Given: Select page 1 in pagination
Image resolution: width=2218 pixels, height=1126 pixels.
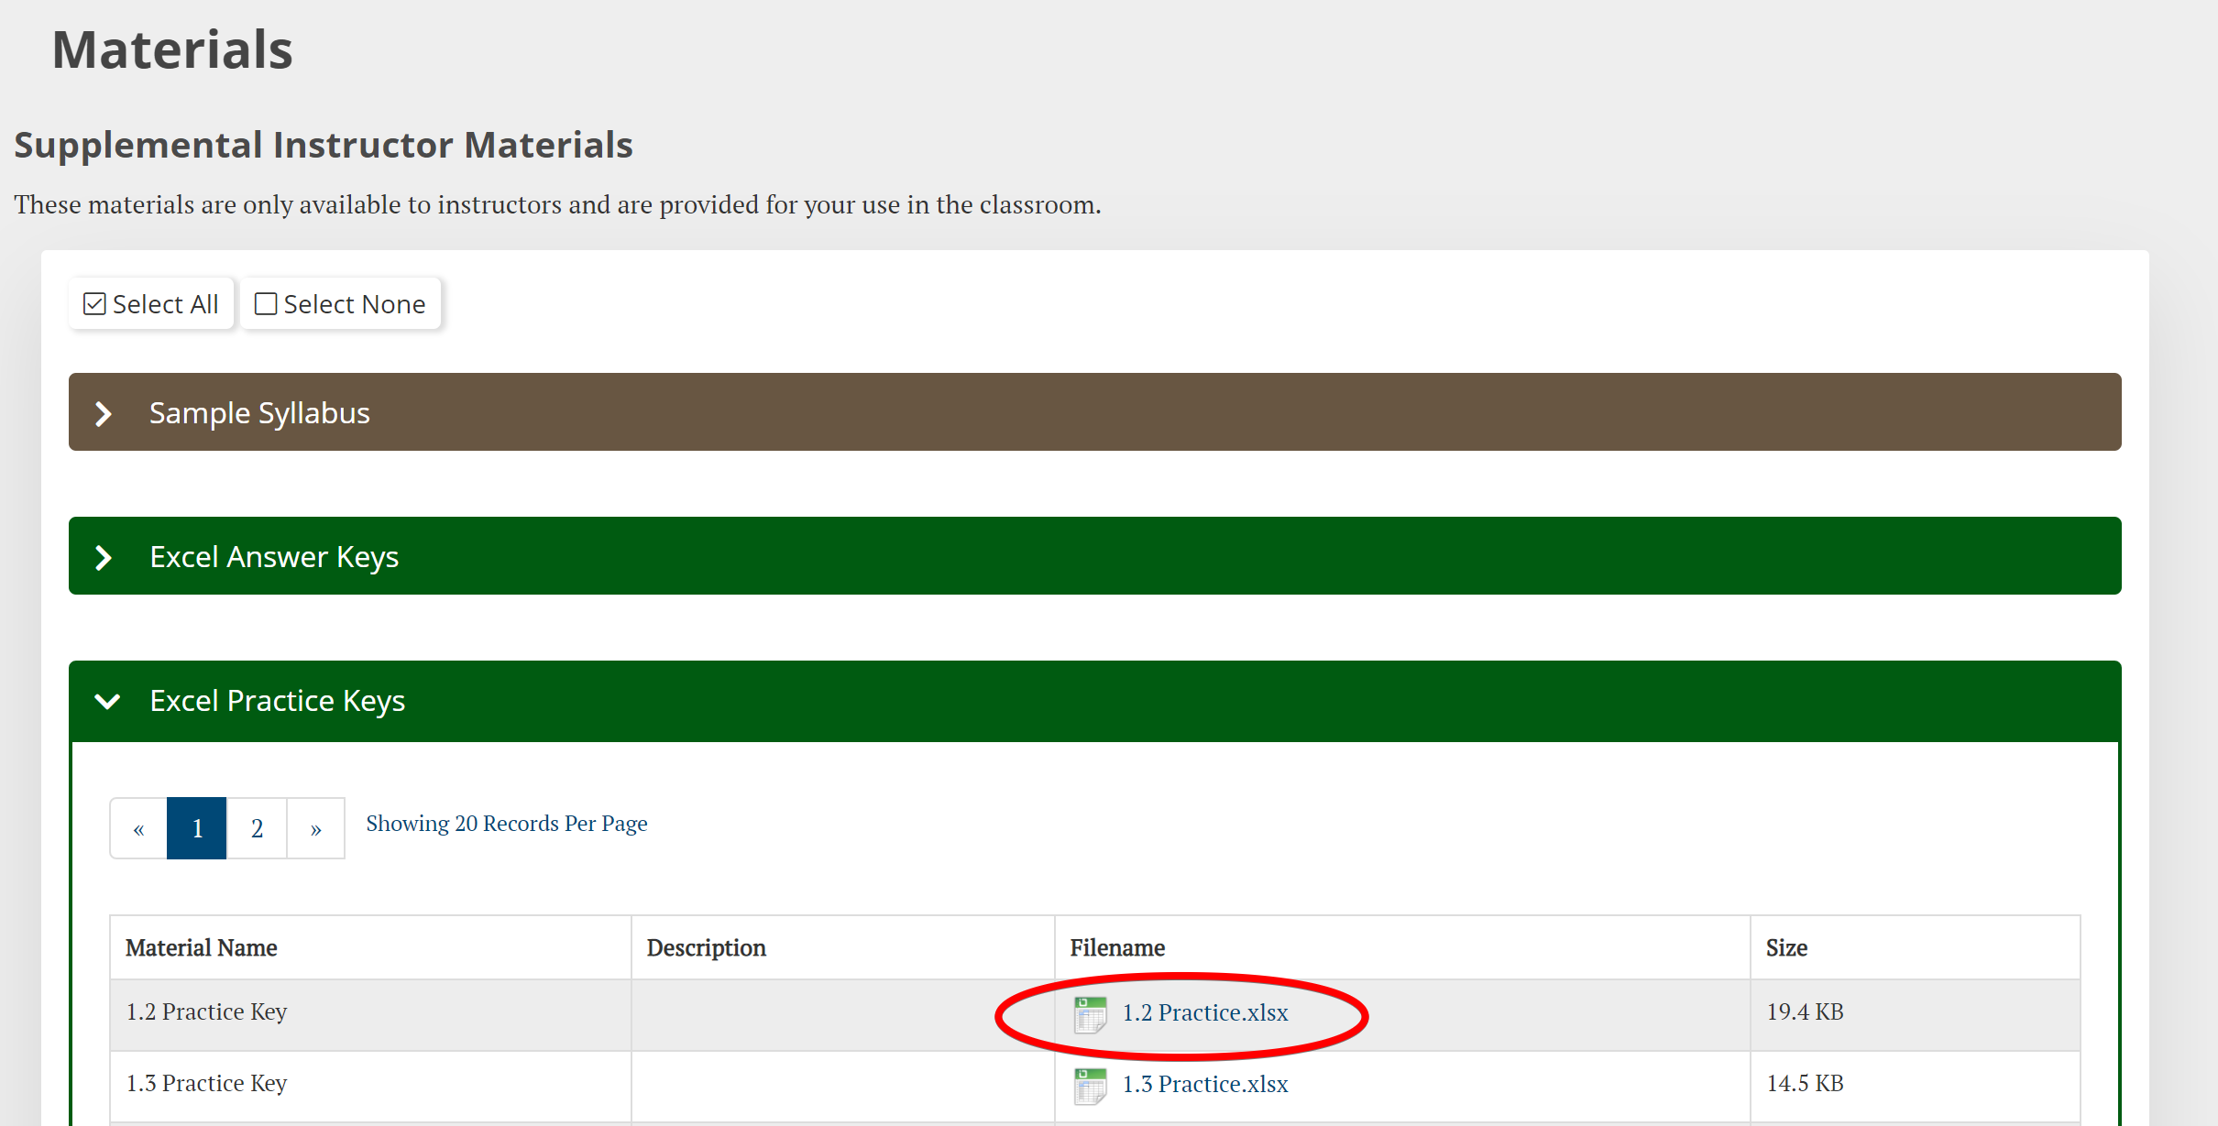Looking at the screenshot, I should tap(197, 828).
